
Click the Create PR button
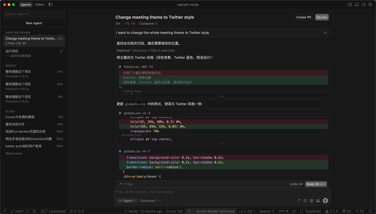coord(303,17)
